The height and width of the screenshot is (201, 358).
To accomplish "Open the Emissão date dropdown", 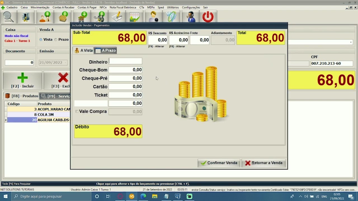I will [x=66, y=63].
